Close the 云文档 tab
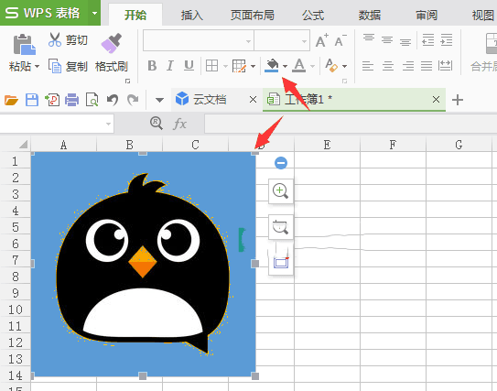Image resolution: width=497 pixels, height=391 pixels. (x=253, y=100)
